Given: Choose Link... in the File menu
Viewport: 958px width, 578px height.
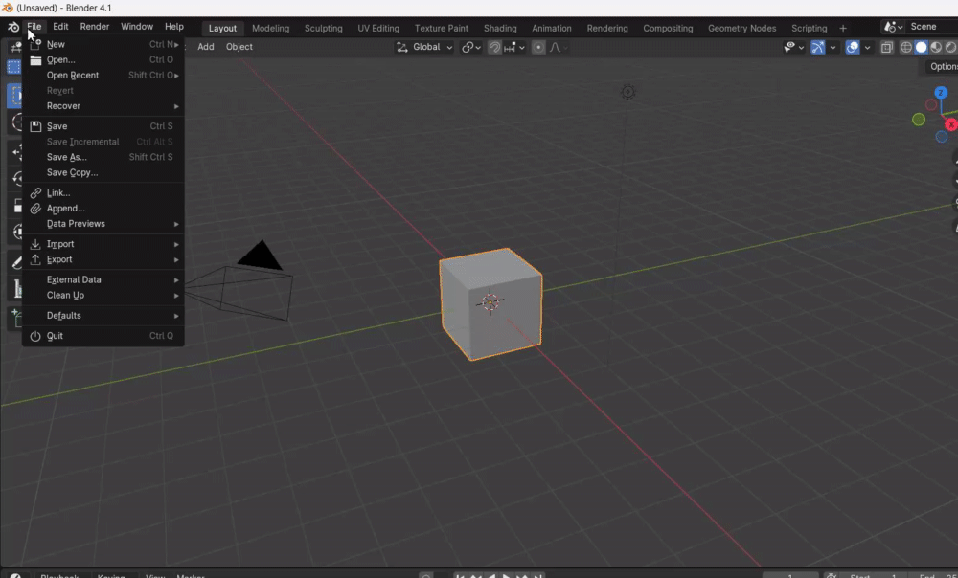Looking at the screenshot, I should tap(103, 193).
